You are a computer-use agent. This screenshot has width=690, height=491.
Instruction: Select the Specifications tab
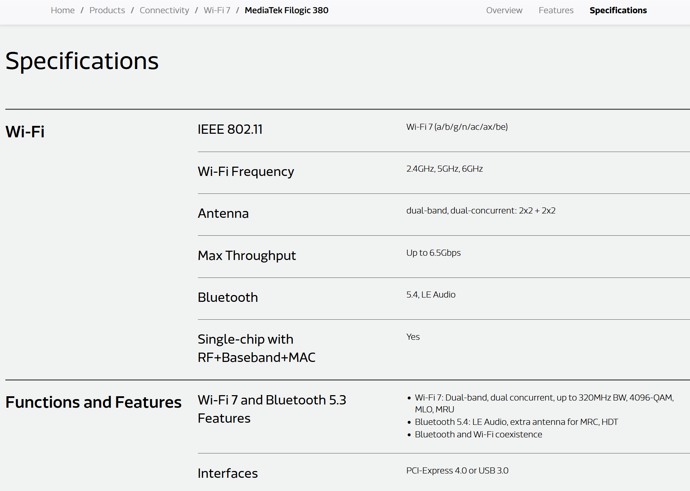click(618, 10)
